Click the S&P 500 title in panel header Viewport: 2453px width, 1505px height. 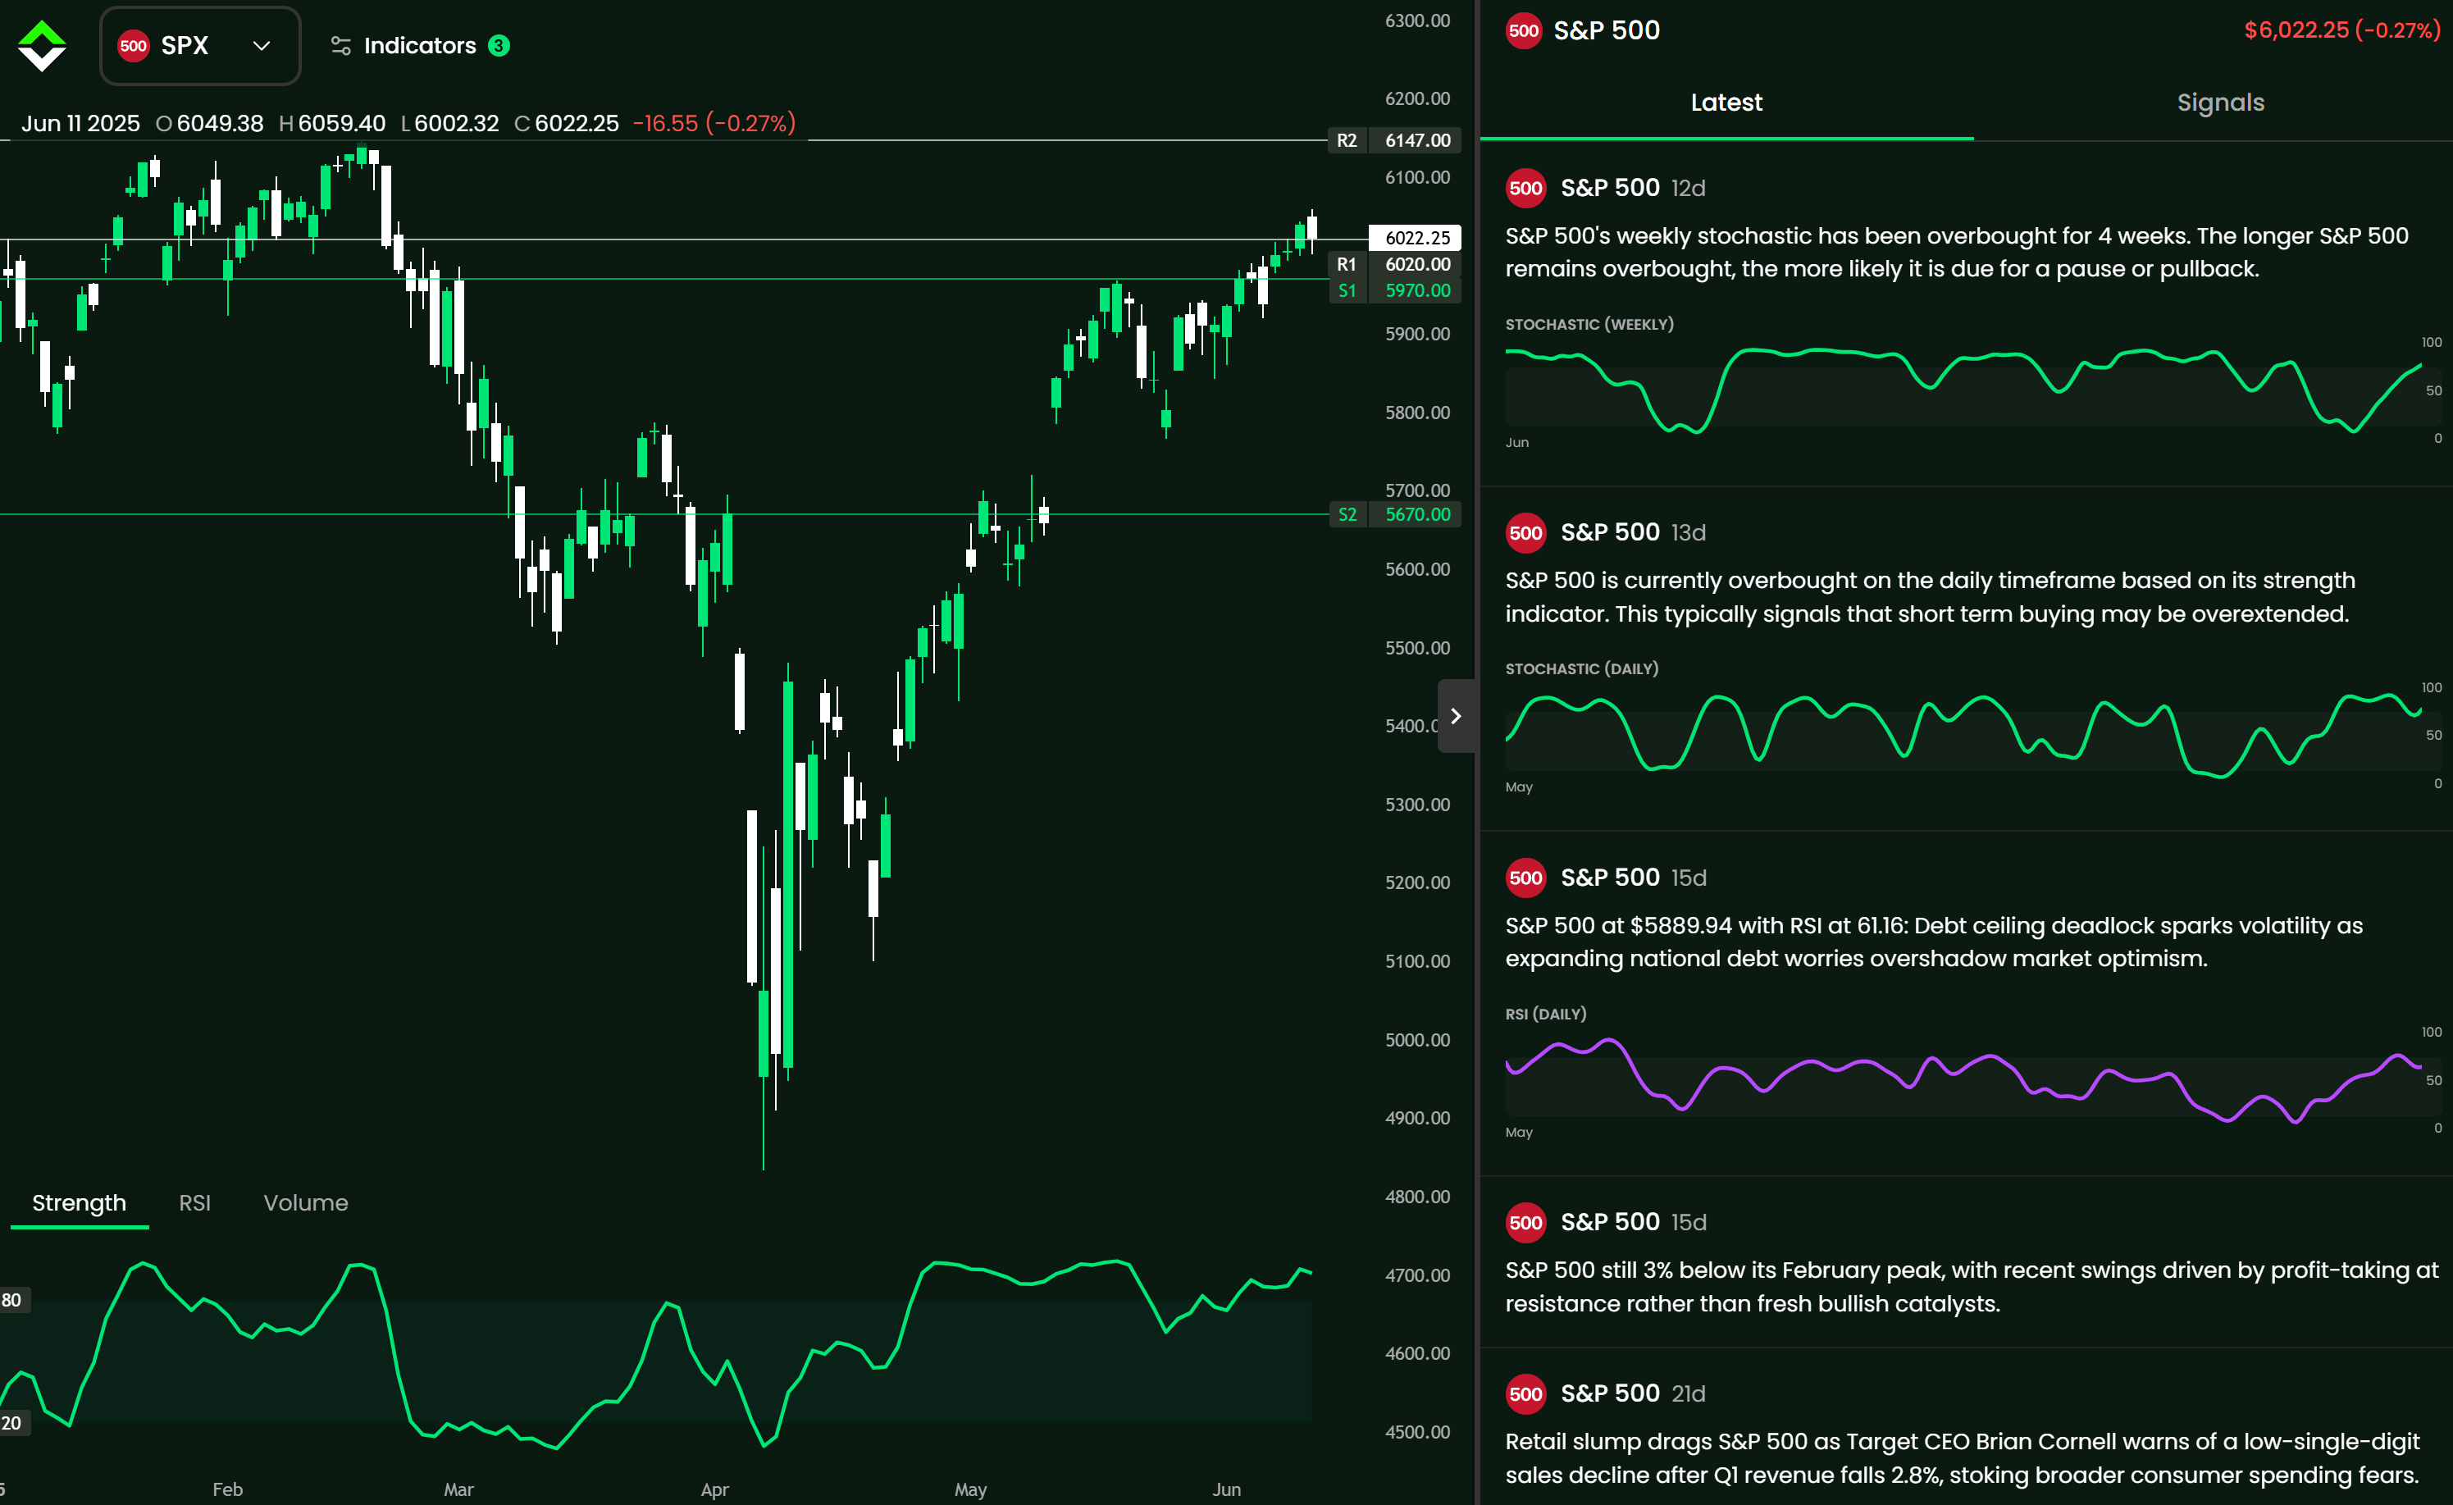click(x=1607, y=31)
